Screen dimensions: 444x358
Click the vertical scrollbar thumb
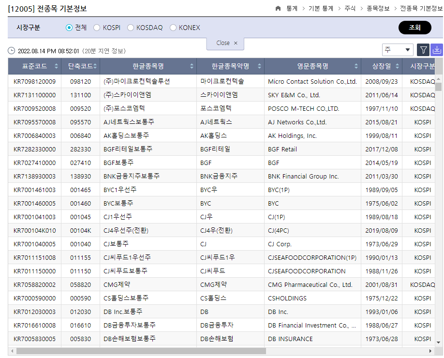(438, 87)
